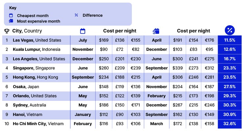This screenshot has height=131, width=244.
Task: Click the 'Key' legend title
Action: 13,8
